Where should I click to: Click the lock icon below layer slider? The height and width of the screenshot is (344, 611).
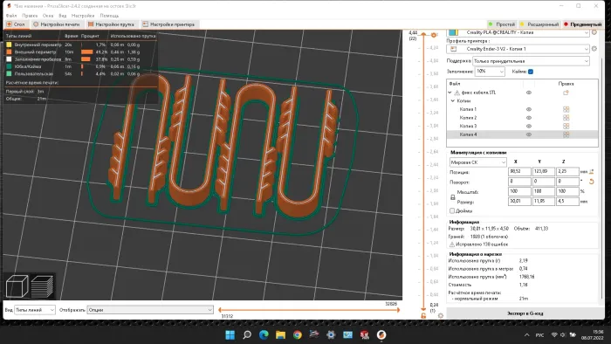423,315
